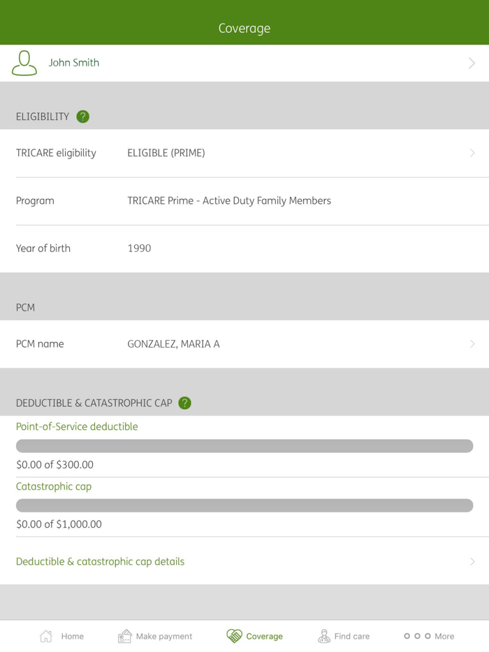Expand the John Smith profile row chevron
Screen dimensions: 489x652
pos(472,62)
